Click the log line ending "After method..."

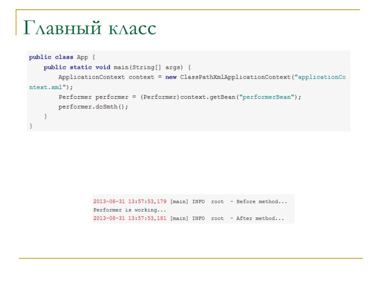pyautogui.click(x=188, y=218)
